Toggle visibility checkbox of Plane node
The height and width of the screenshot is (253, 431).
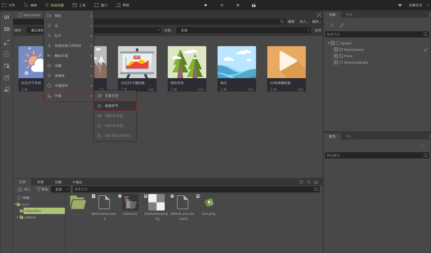(x=336, y=56)
